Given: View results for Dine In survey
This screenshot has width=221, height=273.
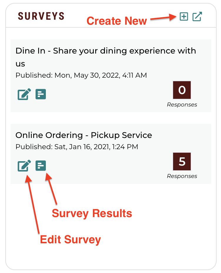Looking at the screenshot, I should 41,94.
